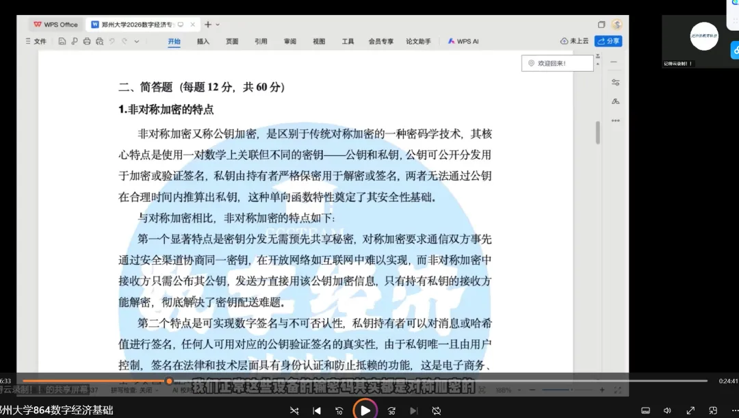Click the window restore icon in title bar
Image resolution: width=739 pixels, height=418 pixels.
click(601, 25)
